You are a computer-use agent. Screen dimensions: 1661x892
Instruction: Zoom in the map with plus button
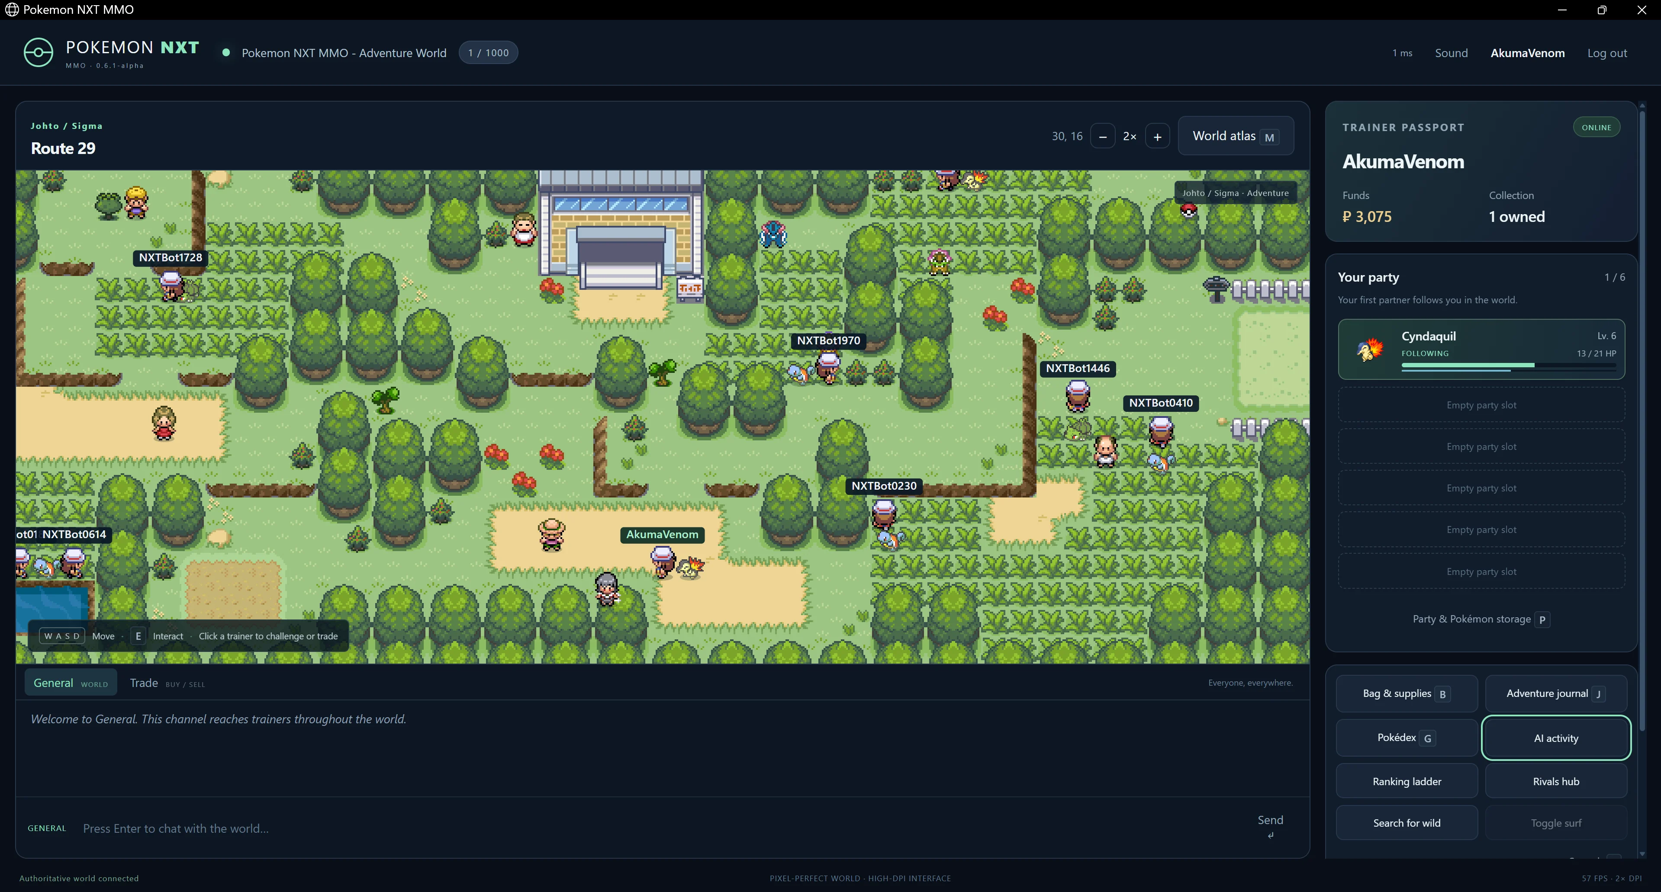1157,137
